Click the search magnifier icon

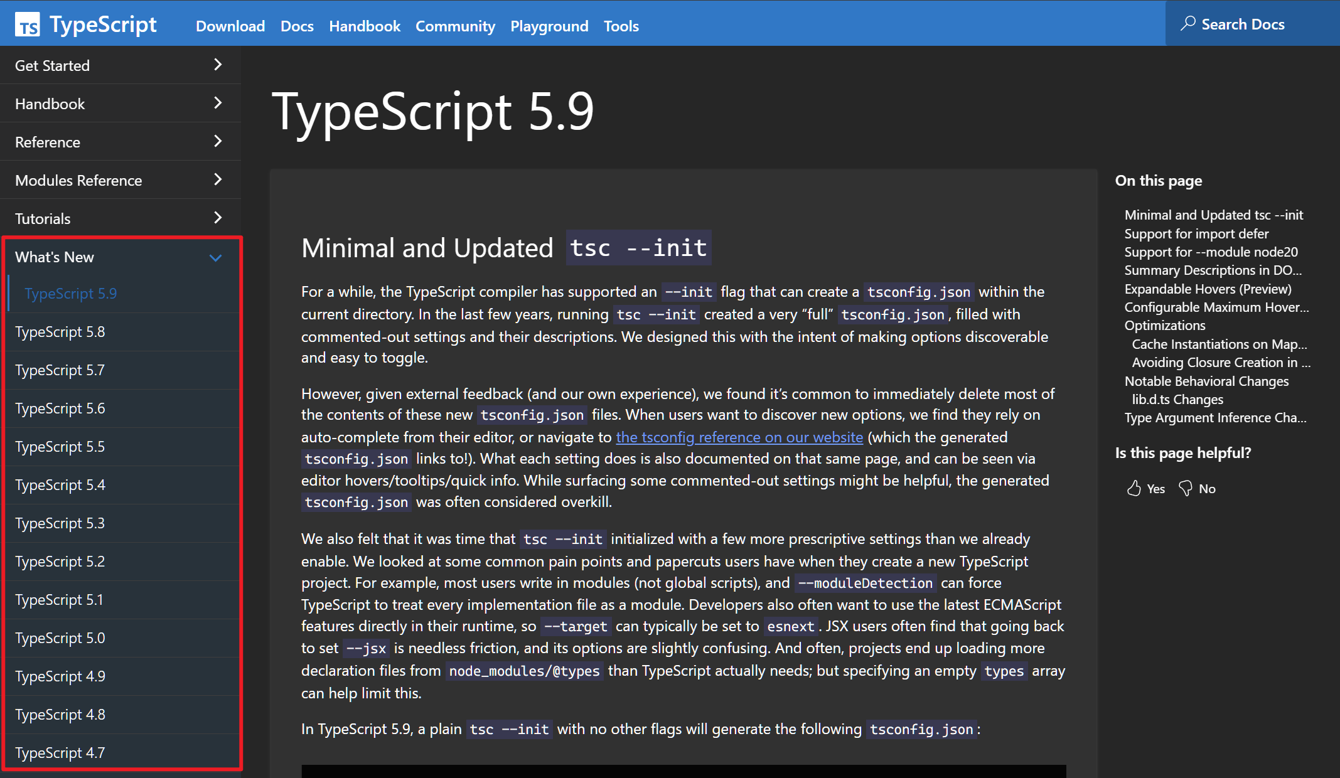pos(1187,24)
